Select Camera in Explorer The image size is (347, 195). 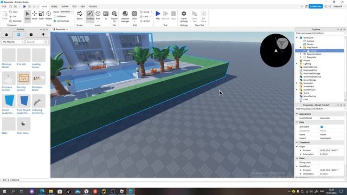coord(310,41)
